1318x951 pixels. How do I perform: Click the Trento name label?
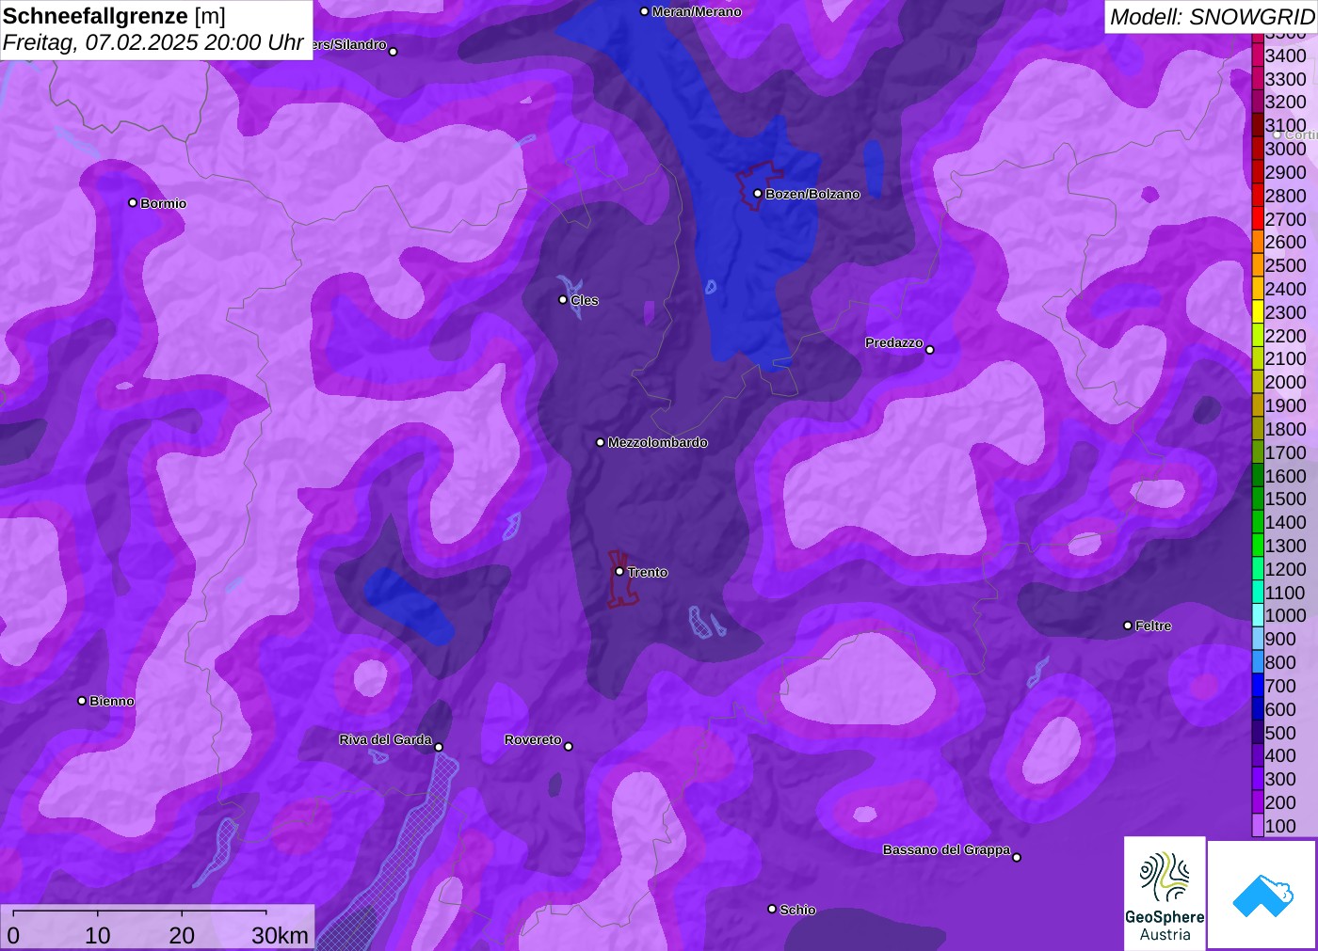(x=648, y=572)
